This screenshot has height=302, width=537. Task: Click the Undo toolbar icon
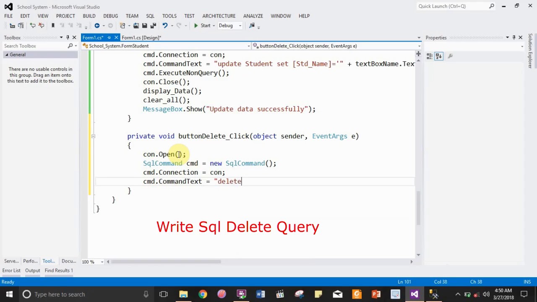click(x=165, y=26)
